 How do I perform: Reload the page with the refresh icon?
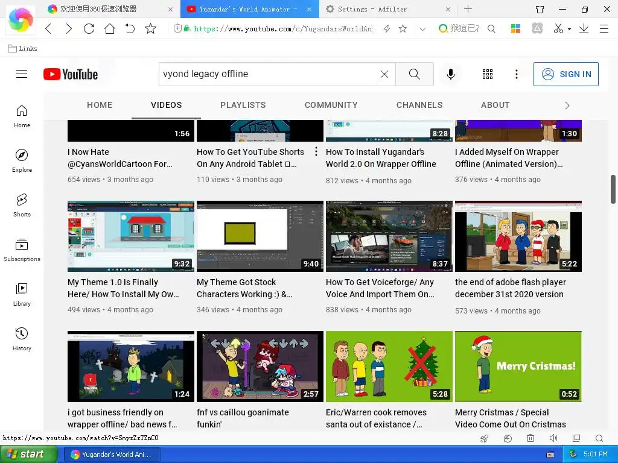(89, 28)
